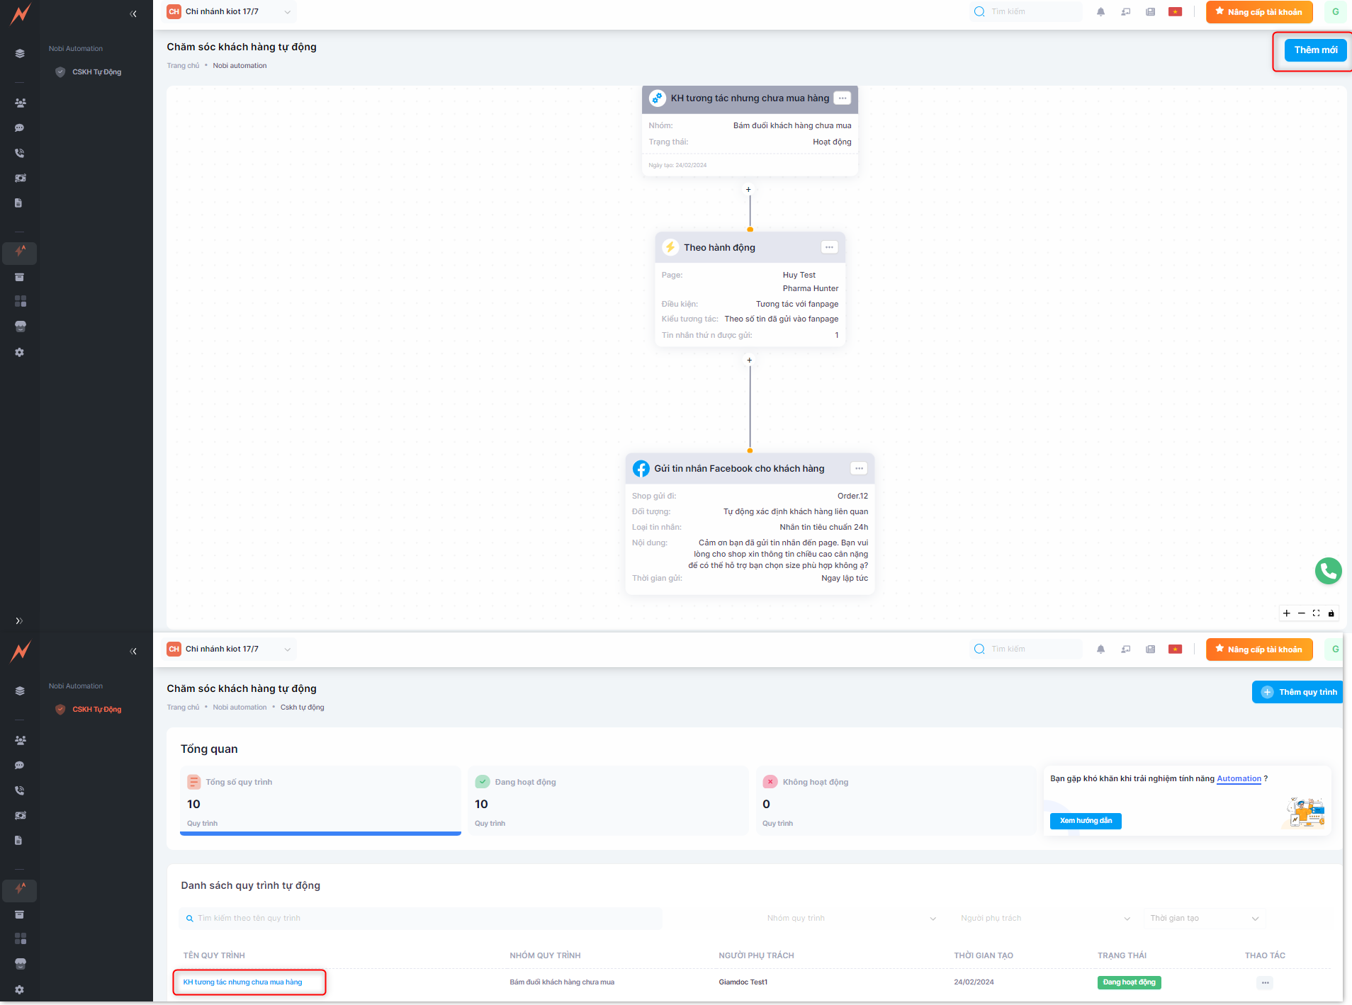Open row actions menu in Thao tác column
1352x1005 pixels.
[x=1265, y=982]
